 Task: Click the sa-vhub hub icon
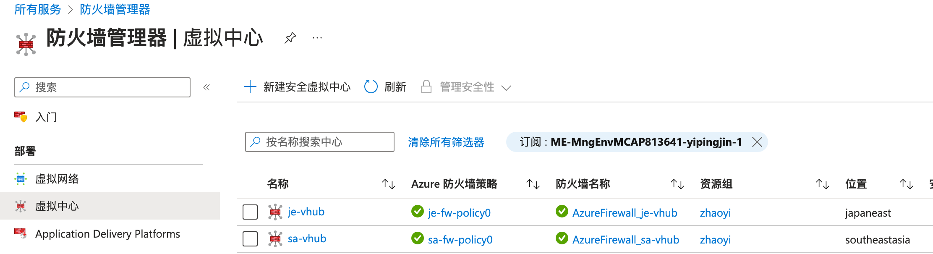[275, 239]
